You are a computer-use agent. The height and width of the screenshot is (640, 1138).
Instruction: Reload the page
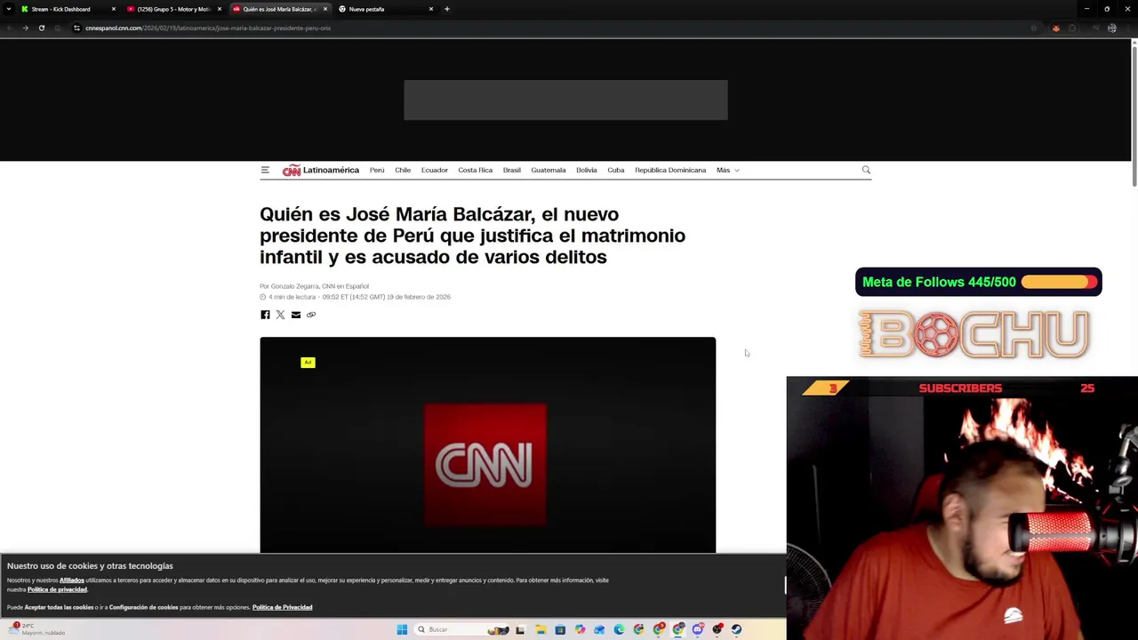42,28
